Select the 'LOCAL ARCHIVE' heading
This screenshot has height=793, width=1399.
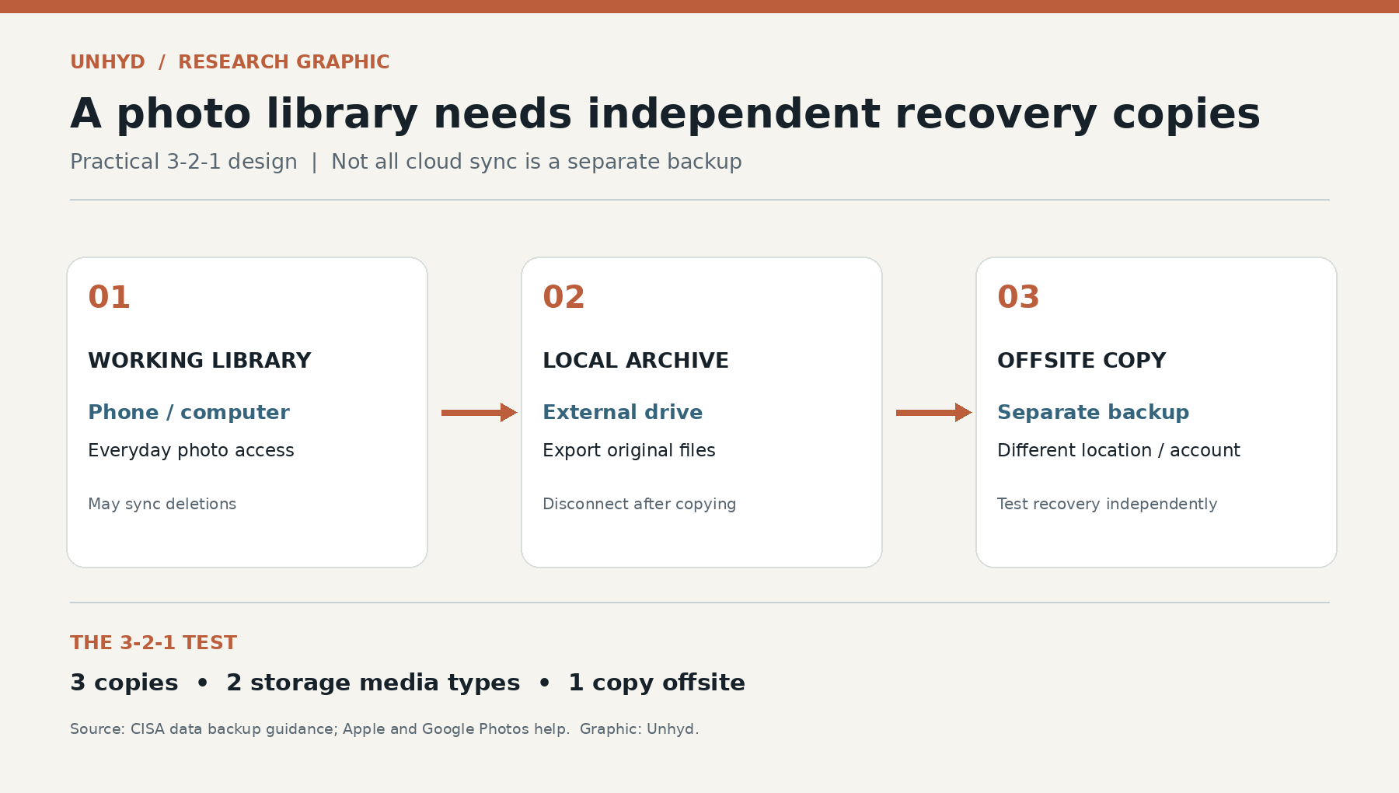point(636,361)
